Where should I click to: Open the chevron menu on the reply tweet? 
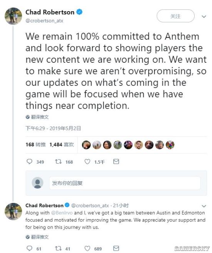click(204, 206)
